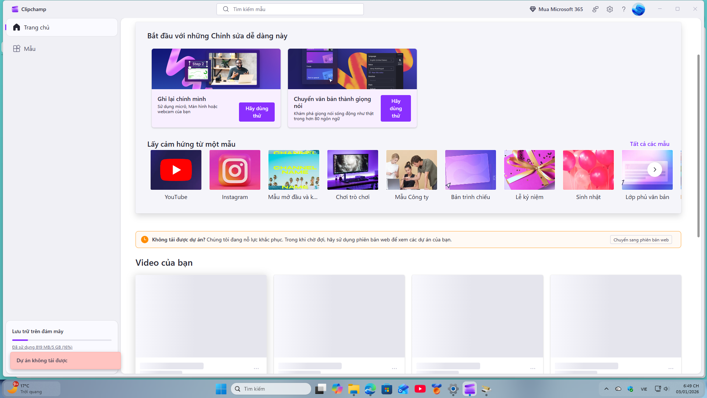This screenshot has height=398, width=707.
Task: Expand more templates with the right arrow
Action: click(655, 170)
